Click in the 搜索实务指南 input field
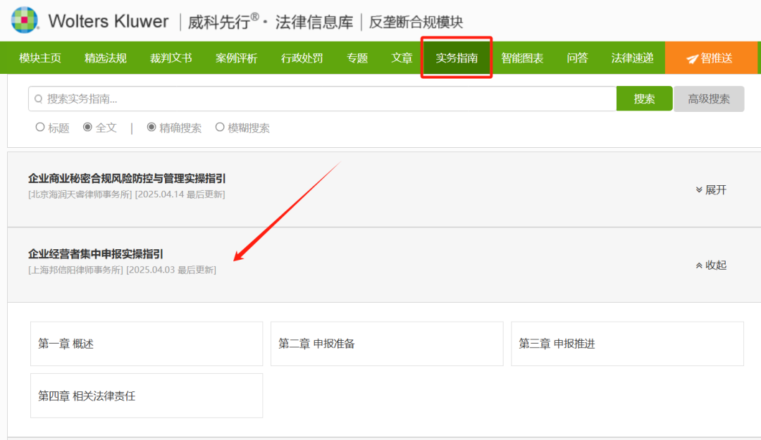Viewport: 761px width, 440px height. [324, 99]
